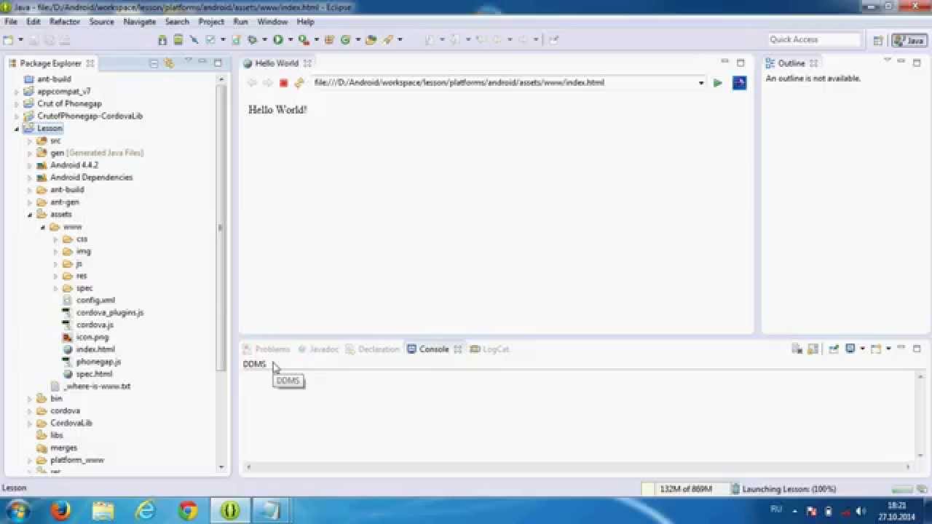Select the Java perspective button
The height and width of the screenshot is (524, 932).
(908, 40)
